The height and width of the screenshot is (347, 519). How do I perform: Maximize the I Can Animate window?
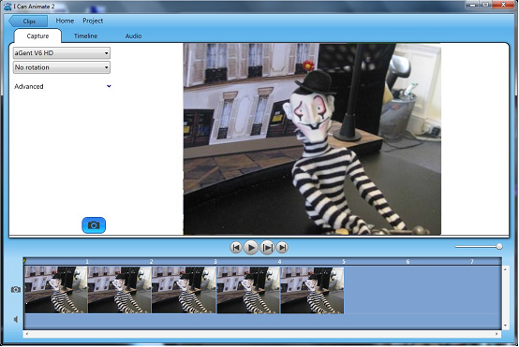[x=485, y=5]
